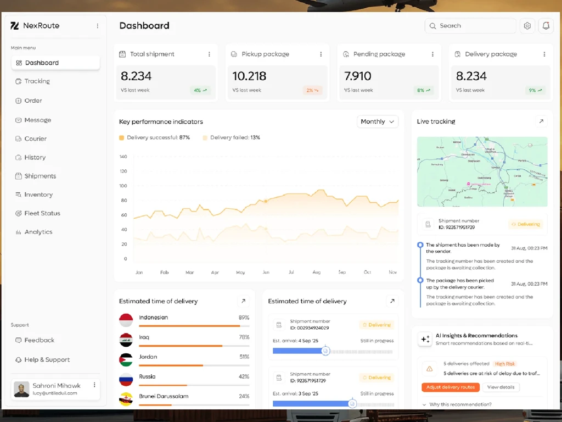Toggle Delivery successful legend series
Image resolution: width=562 pixels, height=422 pixels.
point(154,137)
